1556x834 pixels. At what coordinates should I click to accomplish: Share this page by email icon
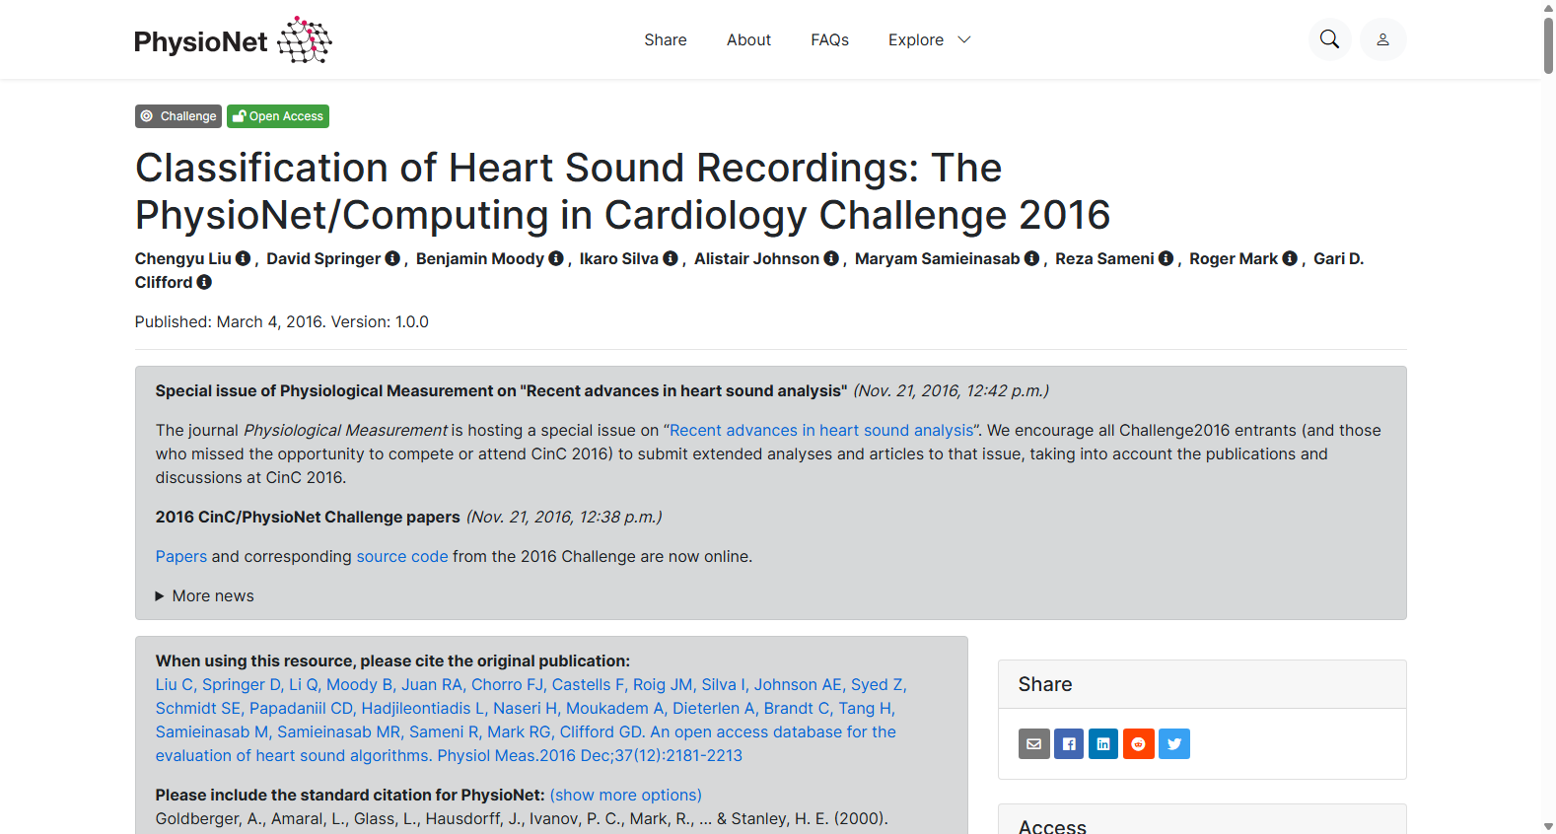(1034, 744)
